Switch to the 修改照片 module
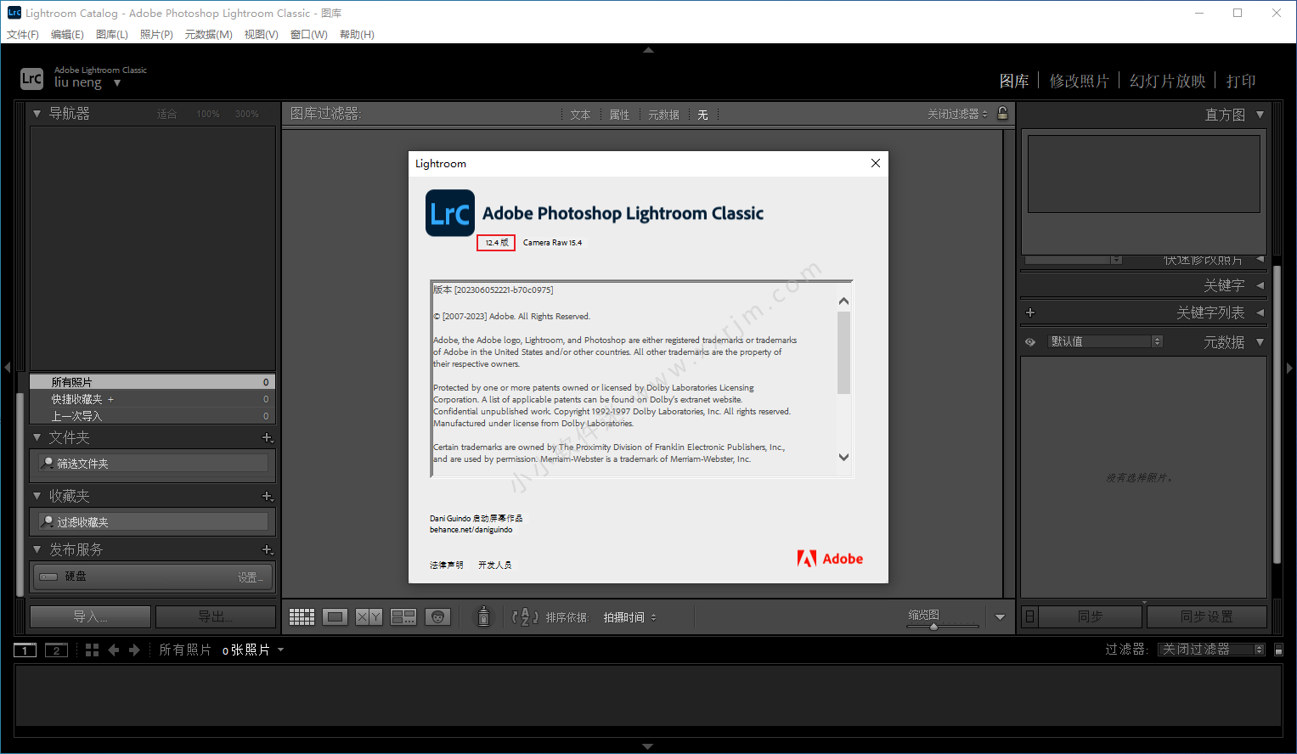Viewport: 1297px width, 754px height. point(1079,80)
